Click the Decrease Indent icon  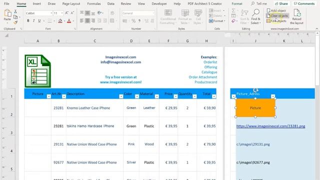click(99, 21)
